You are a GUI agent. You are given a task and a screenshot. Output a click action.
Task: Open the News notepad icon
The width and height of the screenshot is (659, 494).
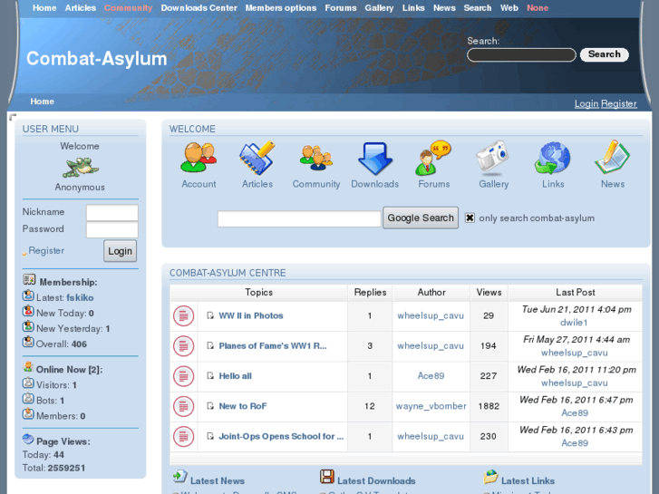coord(612,157)
